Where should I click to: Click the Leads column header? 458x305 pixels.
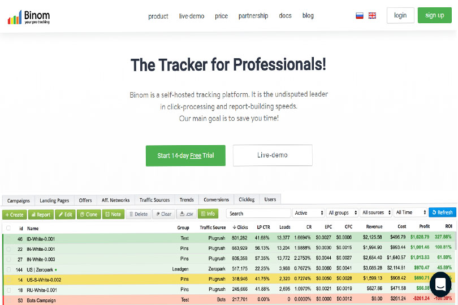tap(285, 227)
